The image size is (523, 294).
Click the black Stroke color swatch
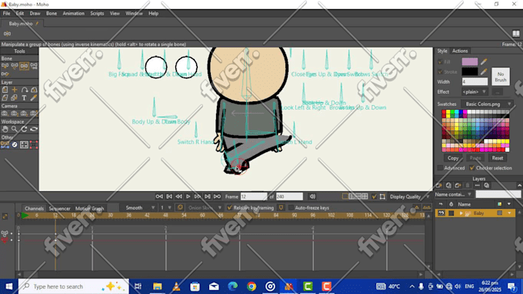pyautogui.click(x=470, y=71)
